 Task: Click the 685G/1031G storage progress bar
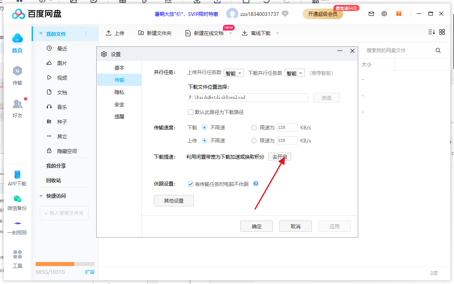pyautogui.click(x=64, y=264)
